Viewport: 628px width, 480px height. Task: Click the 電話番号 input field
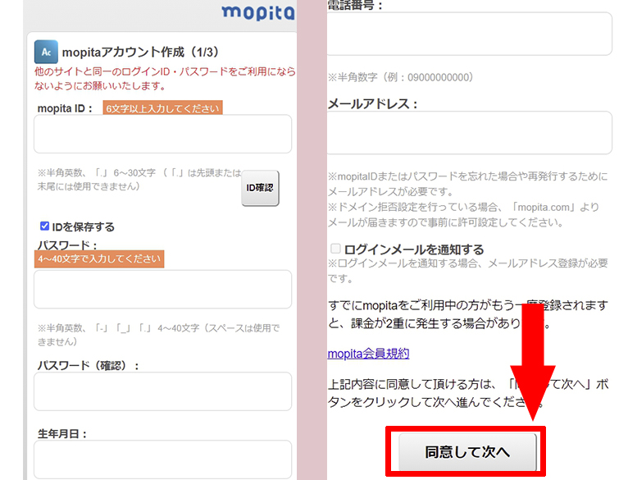470,34
